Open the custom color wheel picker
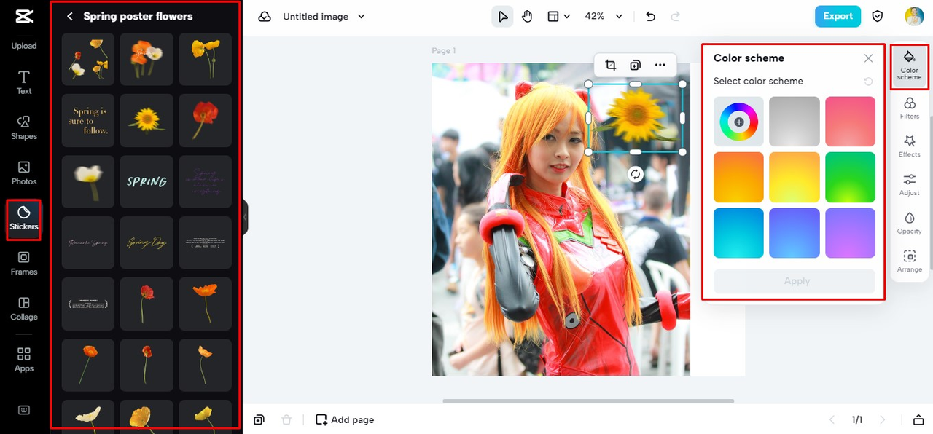 point(738,122)
